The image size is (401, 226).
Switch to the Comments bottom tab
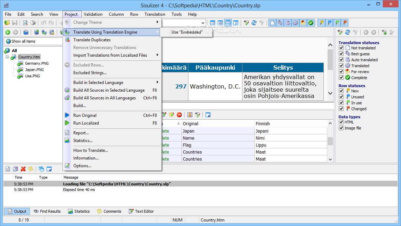[109, 211]
